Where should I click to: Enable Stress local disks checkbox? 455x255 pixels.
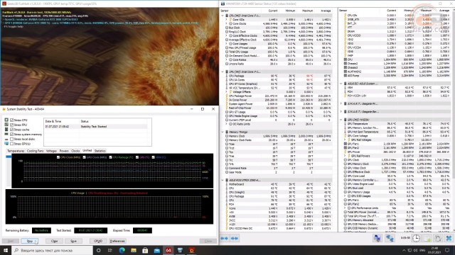[12, 139]
